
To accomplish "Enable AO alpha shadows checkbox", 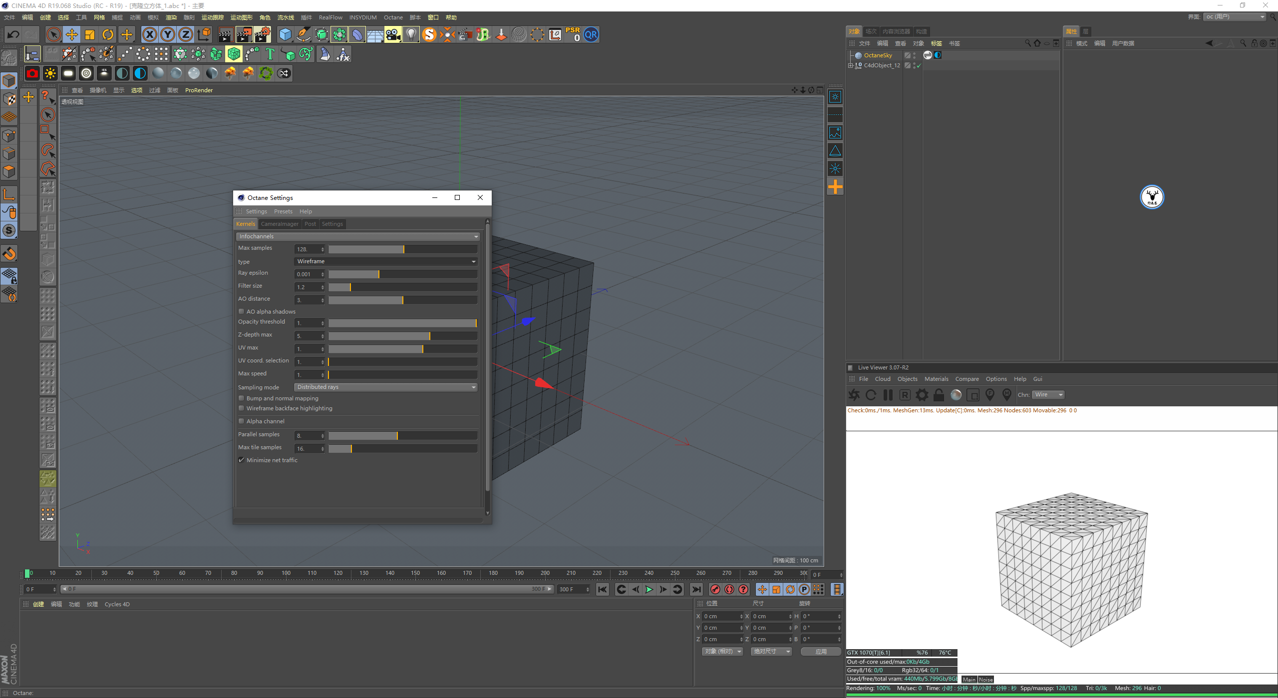I will [242, 312].
